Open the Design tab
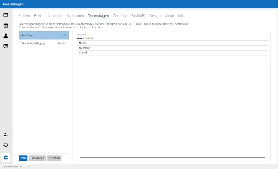This screenshot has height=169, width=278. click(x=155, y=16)
